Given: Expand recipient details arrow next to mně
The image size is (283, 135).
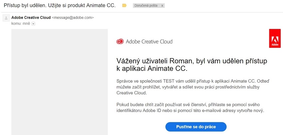Looking at the screenshot, I should click(x=33, y=24).
